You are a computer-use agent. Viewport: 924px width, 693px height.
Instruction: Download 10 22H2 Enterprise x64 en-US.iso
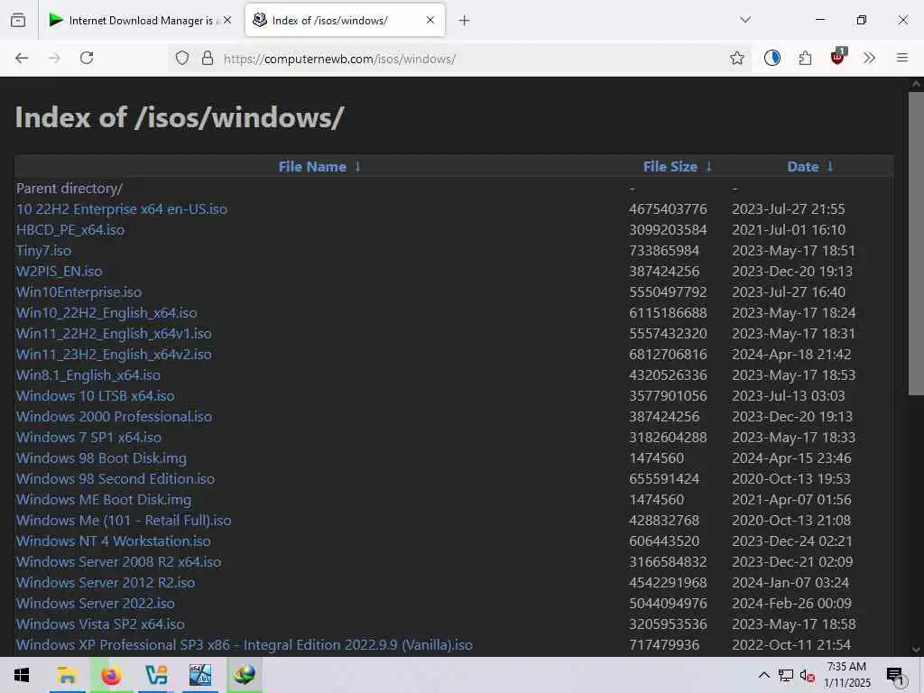(x=122, y=209)
